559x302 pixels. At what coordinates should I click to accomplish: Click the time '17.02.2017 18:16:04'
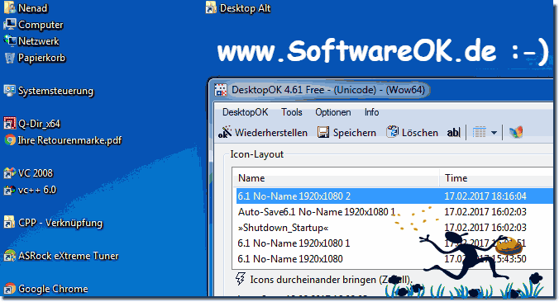click(x=485, y=196)
